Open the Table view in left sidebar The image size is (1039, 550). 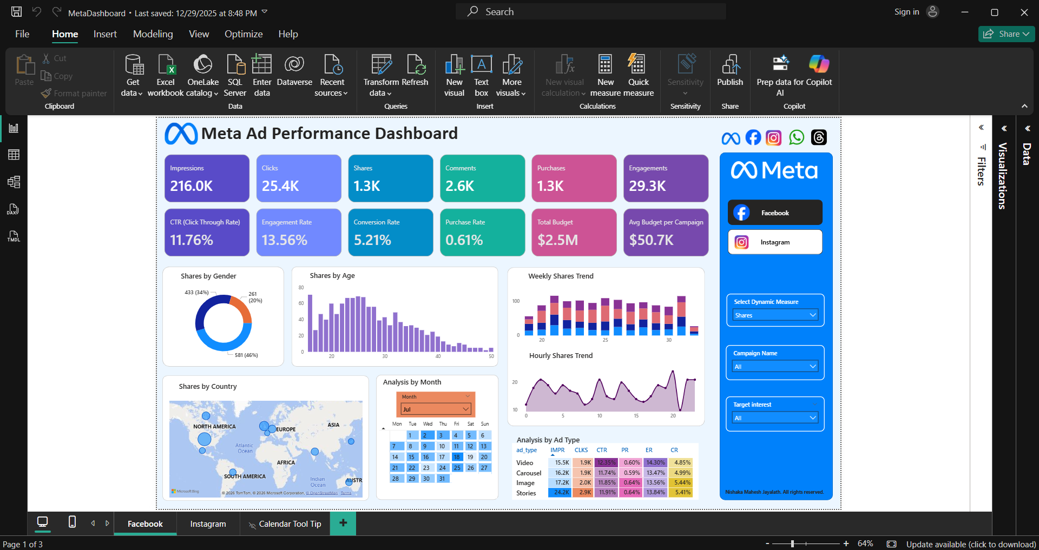point(14,155)
